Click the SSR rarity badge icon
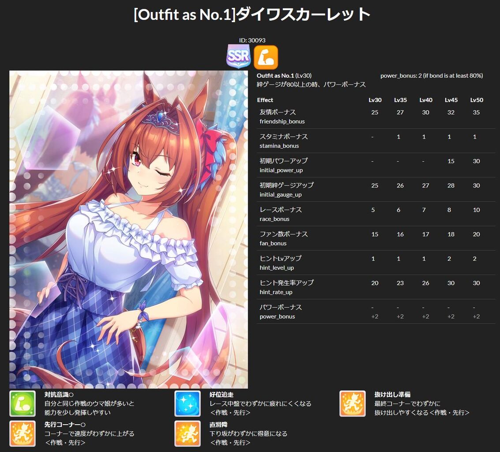Viewport: 500px width, 452px height. 238,57
